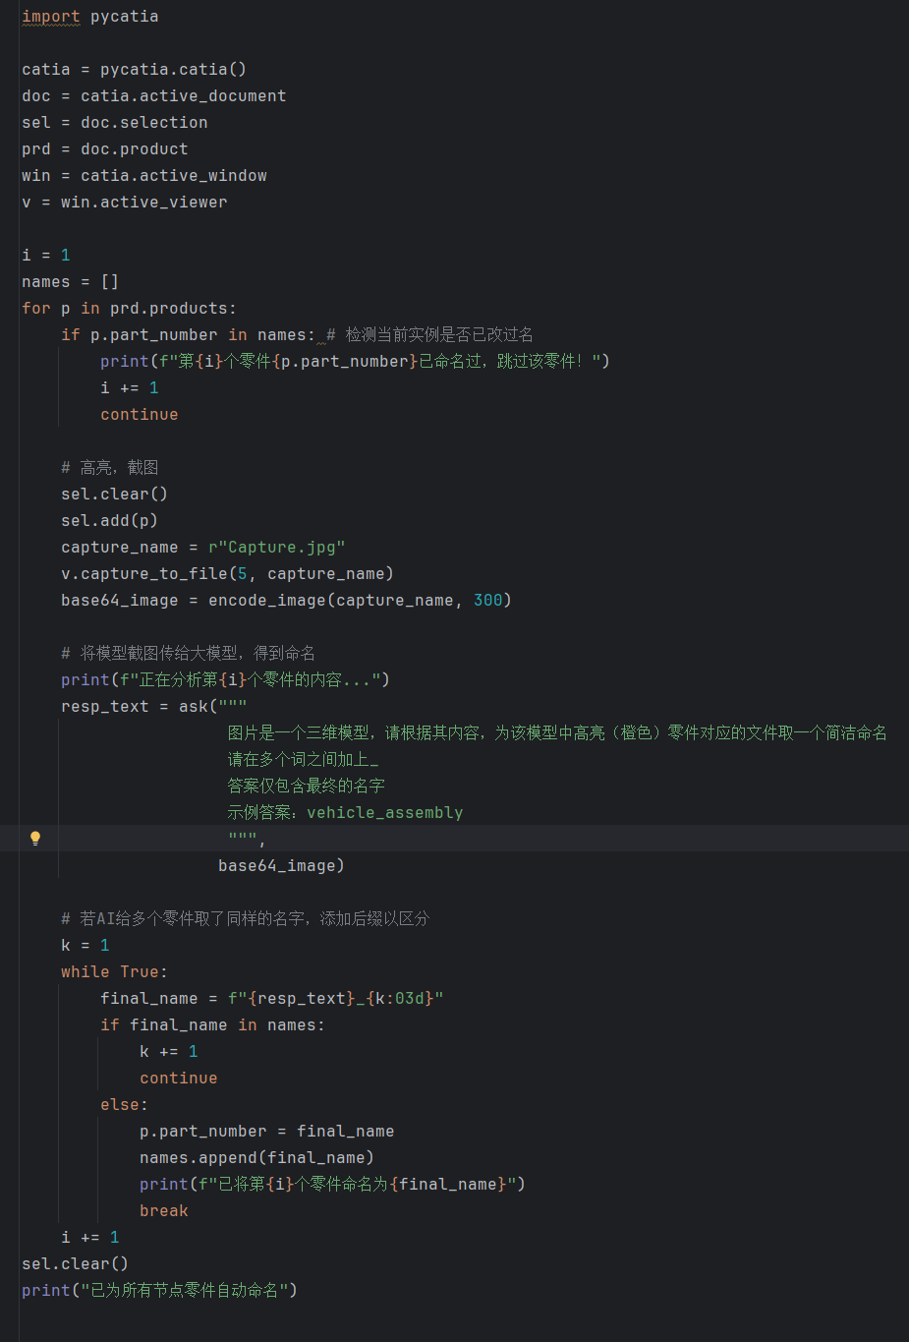
Task: Click the 'if final_name in names:' condition
Action: (212, 1025)
